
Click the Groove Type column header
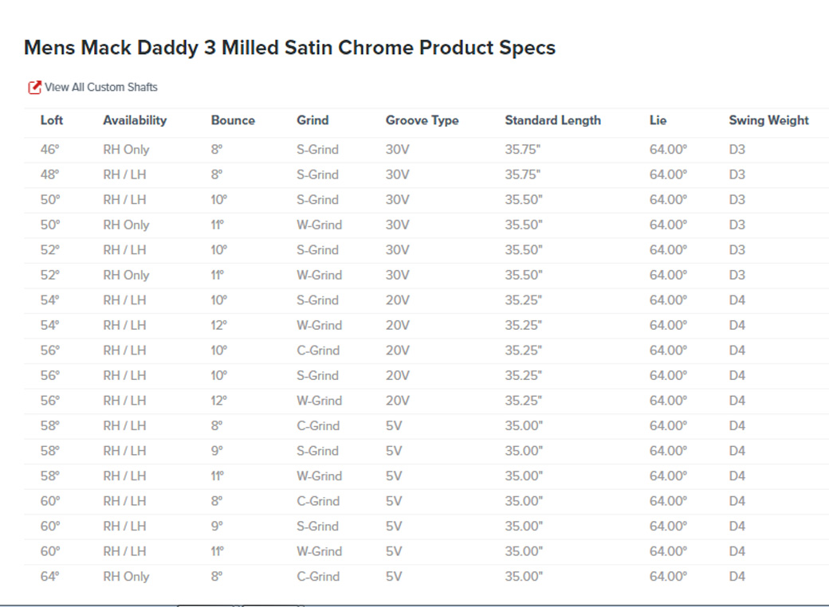point(422,120)
